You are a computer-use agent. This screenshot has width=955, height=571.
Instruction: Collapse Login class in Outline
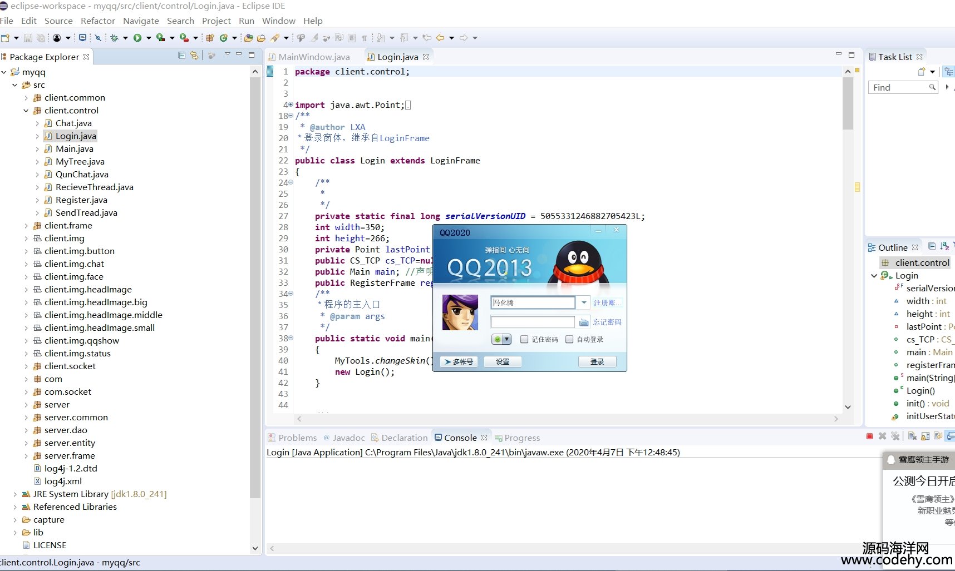point(874,276)
